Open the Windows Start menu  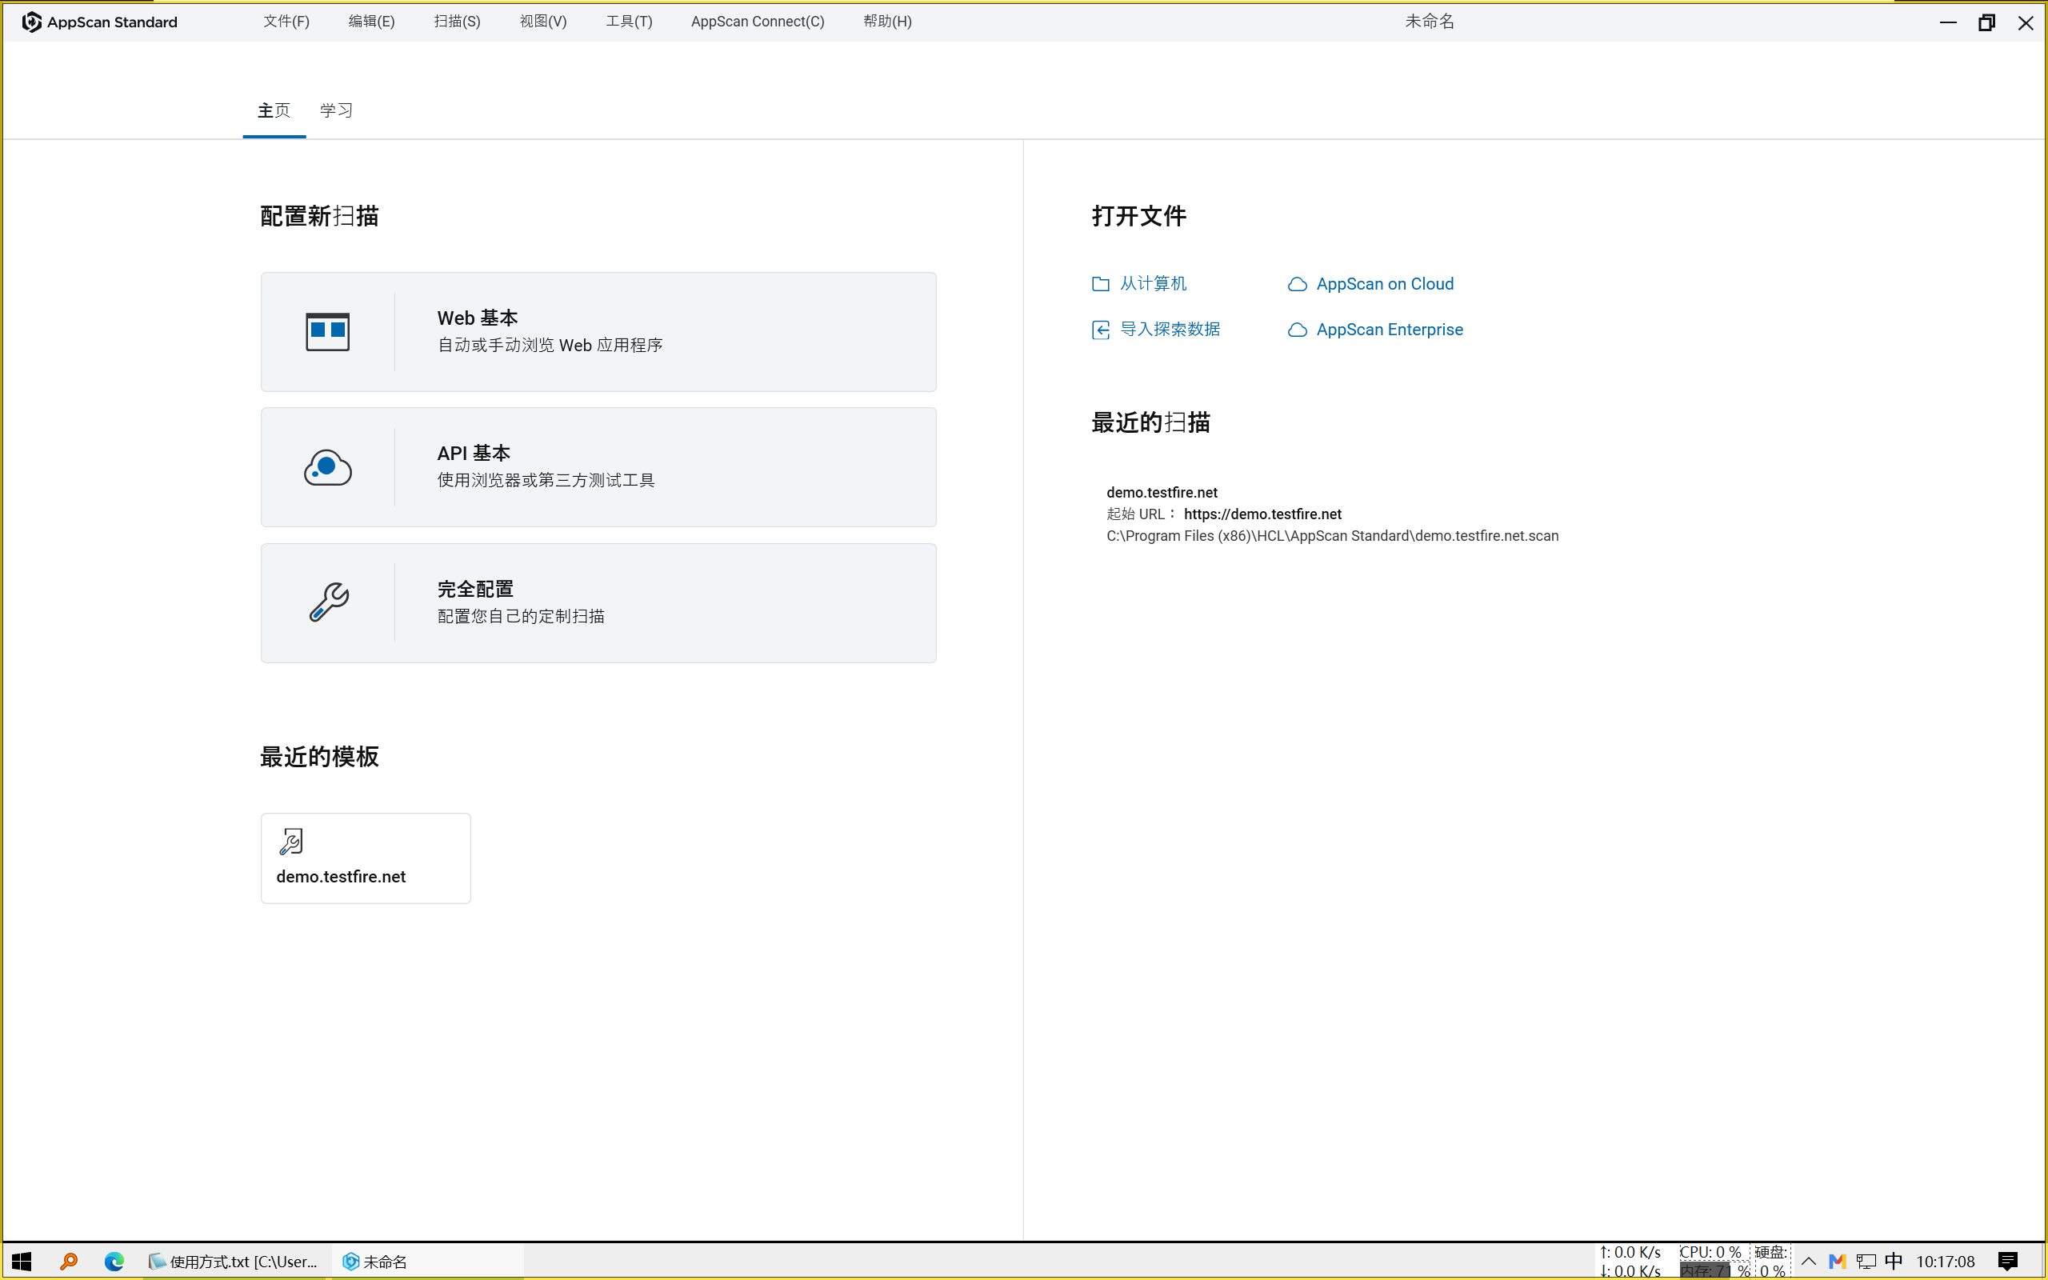22,1262
